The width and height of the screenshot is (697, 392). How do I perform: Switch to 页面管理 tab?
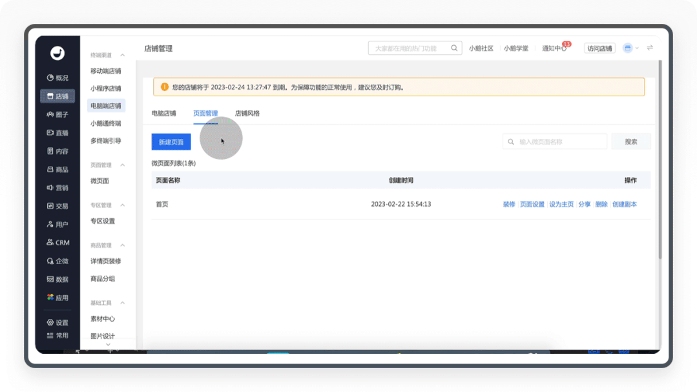click(x=205, y=113)
